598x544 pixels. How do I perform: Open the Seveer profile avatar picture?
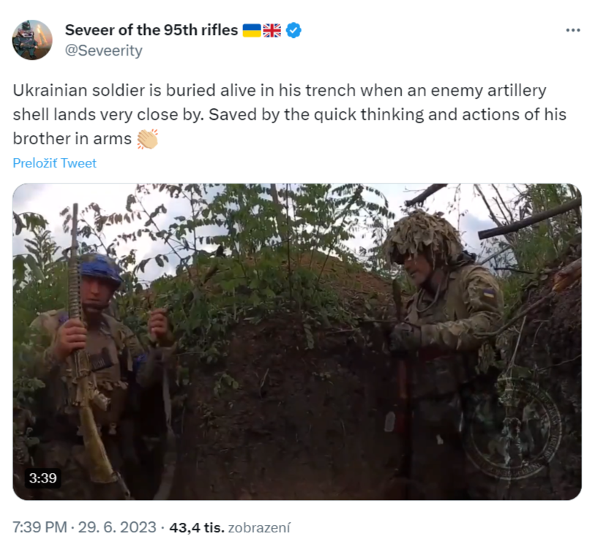(x=31, y=39)
